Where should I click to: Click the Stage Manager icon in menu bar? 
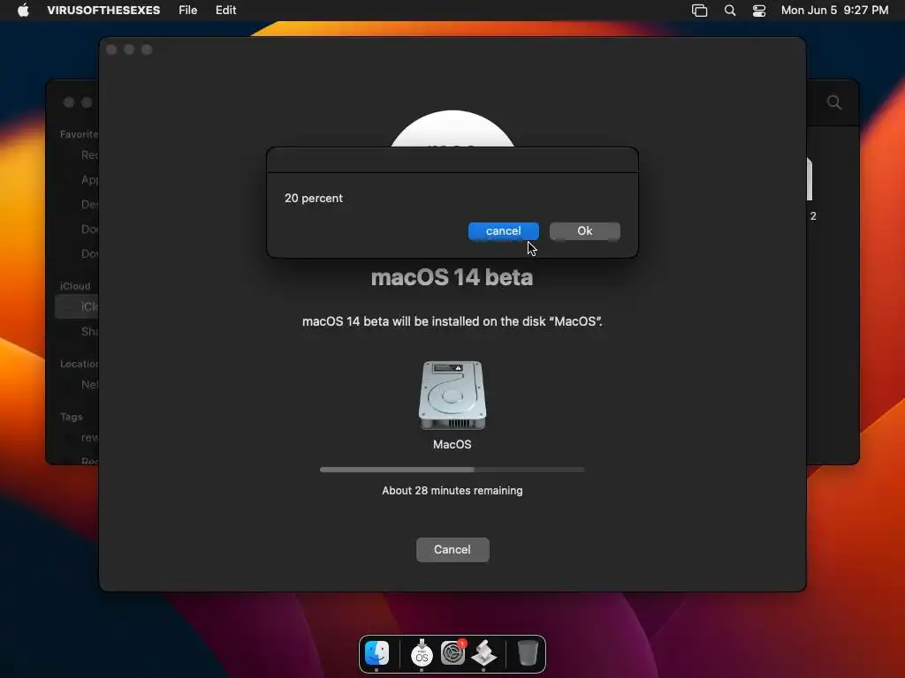700,11
